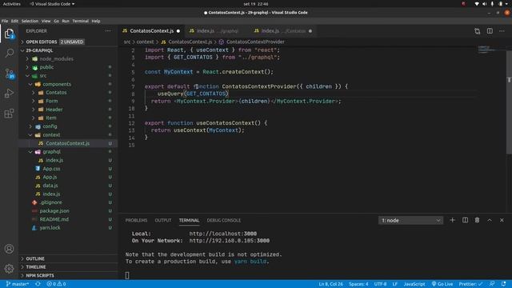Viewport: 512px width, 288px height.
Task: Expand the Item folder
Action: click(69, 118)
